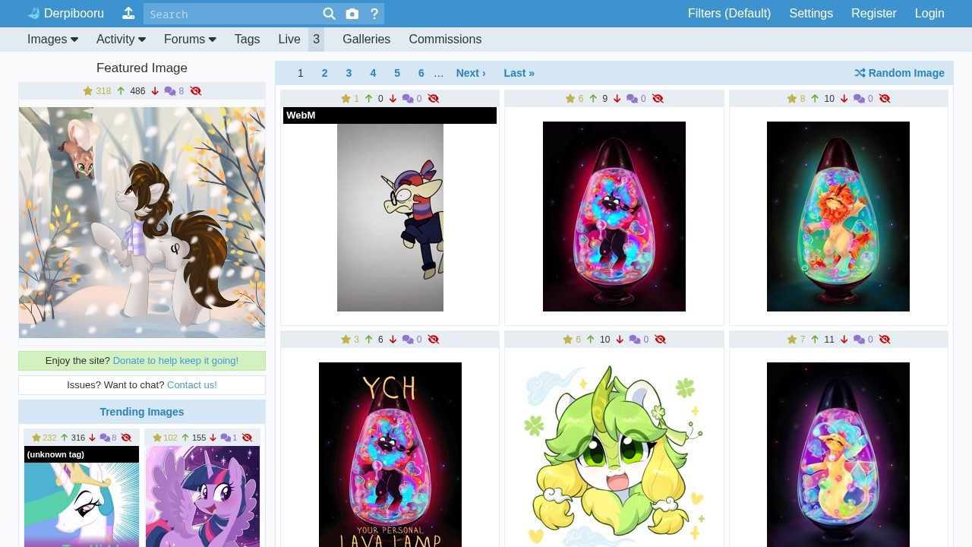Upvote the image showing 9 upvotes
The width and height of the screenshot is (972, 547).
(593, 99)
